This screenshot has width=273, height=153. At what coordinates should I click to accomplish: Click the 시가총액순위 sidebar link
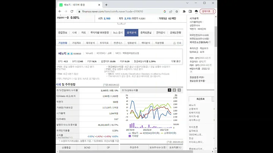click(x=196, y=22)
